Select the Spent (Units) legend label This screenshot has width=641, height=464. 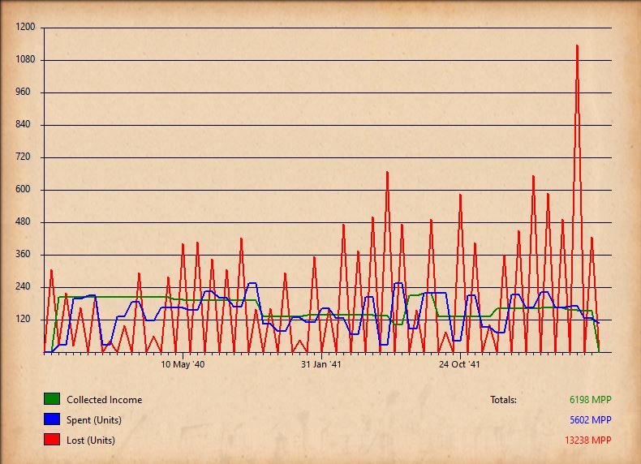click(94, 420)
